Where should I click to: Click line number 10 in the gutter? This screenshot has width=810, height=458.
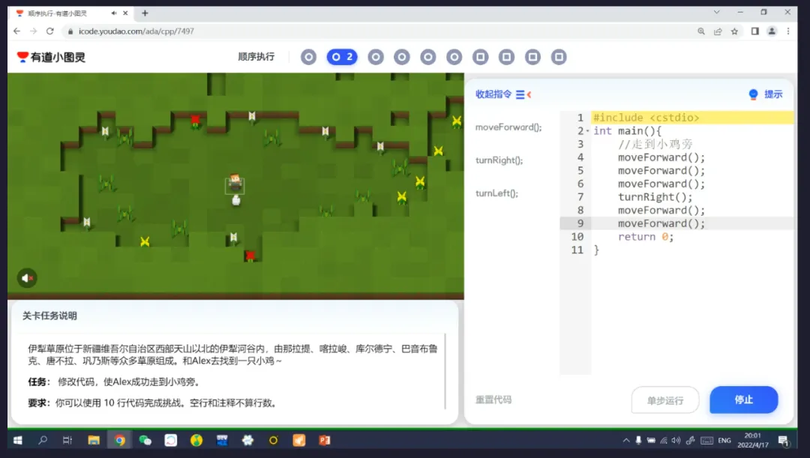coord(577,237)
